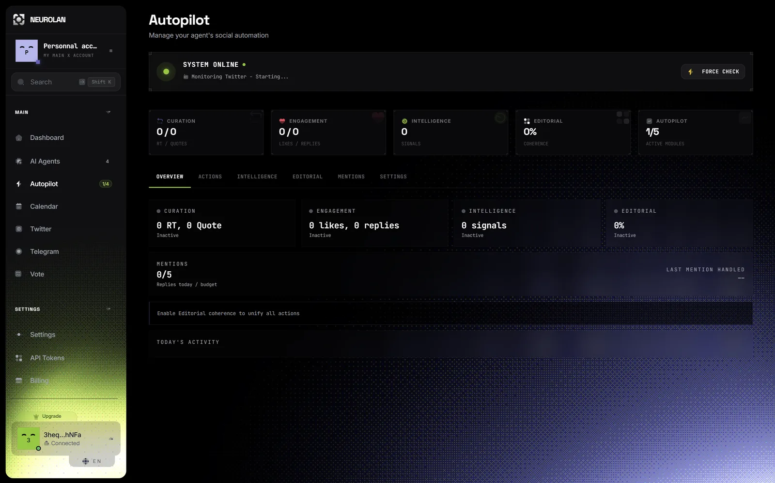Focus the Search input field
Screen dimensions: 775x483
pos(66,82)
